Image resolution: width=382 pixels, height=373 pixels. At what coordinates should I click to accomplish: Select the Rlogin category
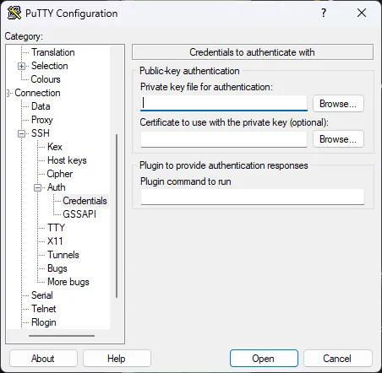[x=44, y=322]
